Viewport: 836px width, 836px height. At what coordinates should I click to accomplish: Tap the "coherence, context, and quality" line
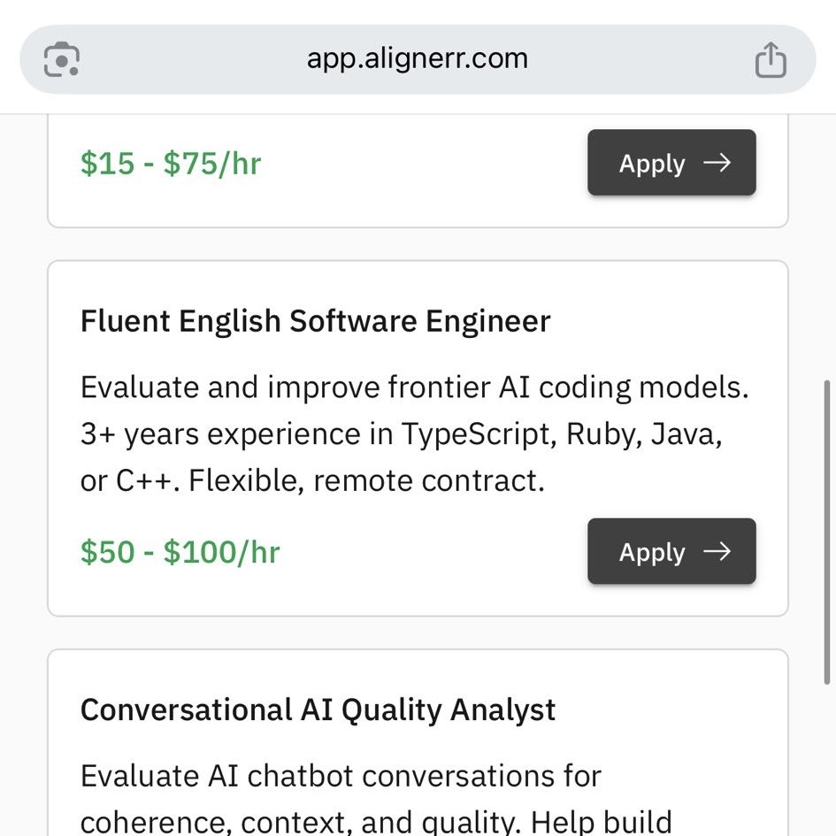(376, 822)
